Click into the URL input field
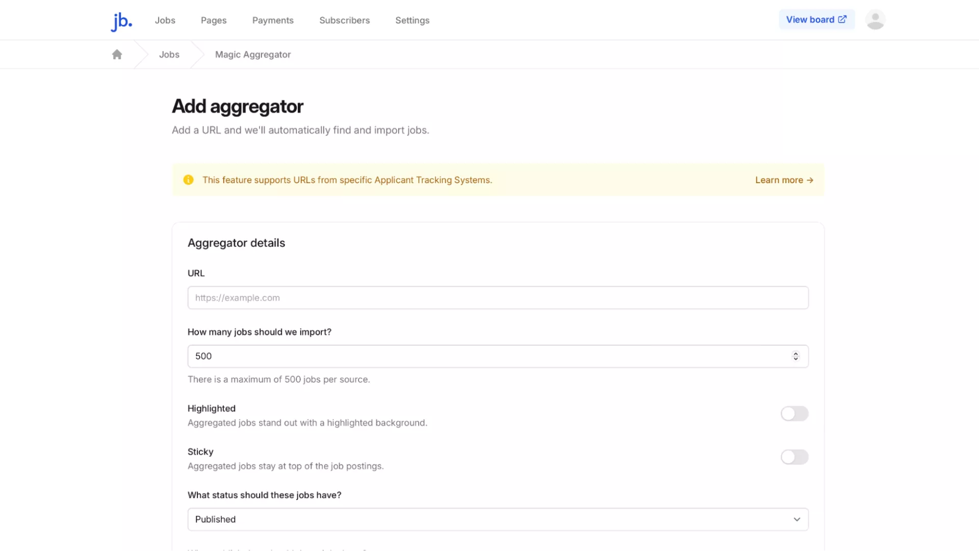This screenshot has height=551, width=979. [497, 298]
